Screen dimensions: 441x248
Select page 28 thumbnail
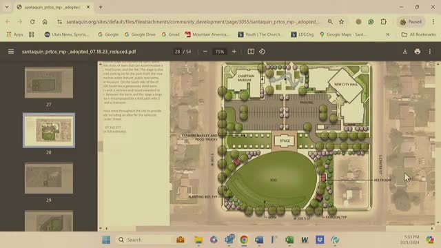click(x=49, y=130)
